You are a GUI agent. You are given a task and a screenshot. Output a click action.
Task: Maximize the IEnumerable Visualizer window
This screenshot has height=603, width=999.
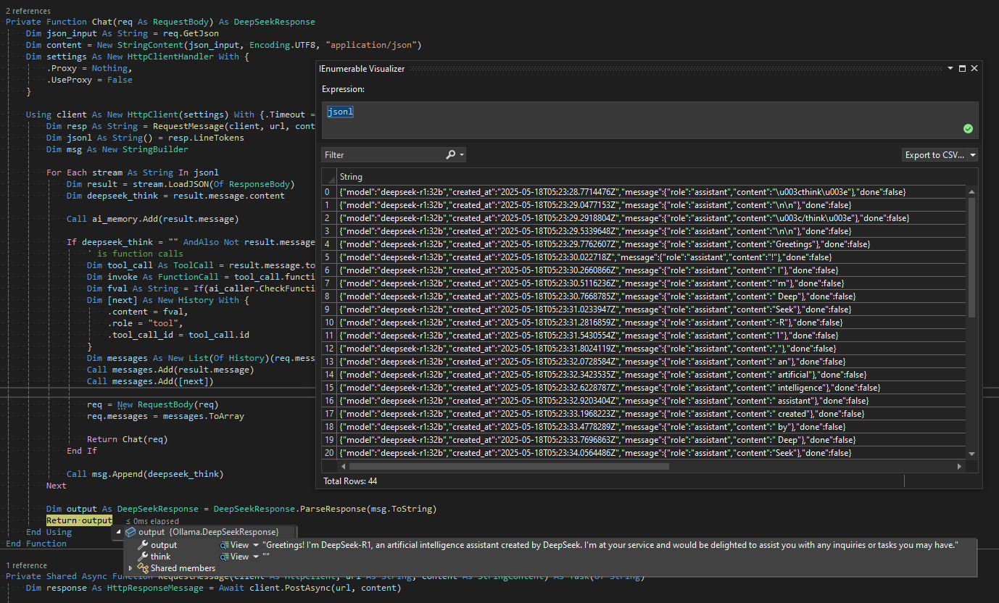click(x=962, y=68)
